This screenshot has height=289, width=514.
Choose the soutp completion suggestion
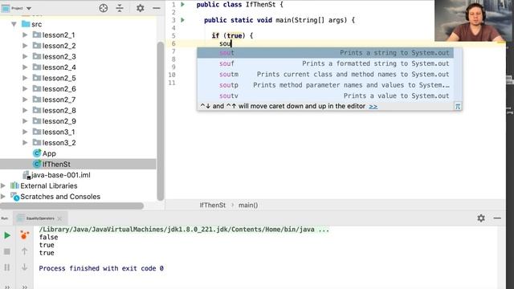(x=325, y=85)
